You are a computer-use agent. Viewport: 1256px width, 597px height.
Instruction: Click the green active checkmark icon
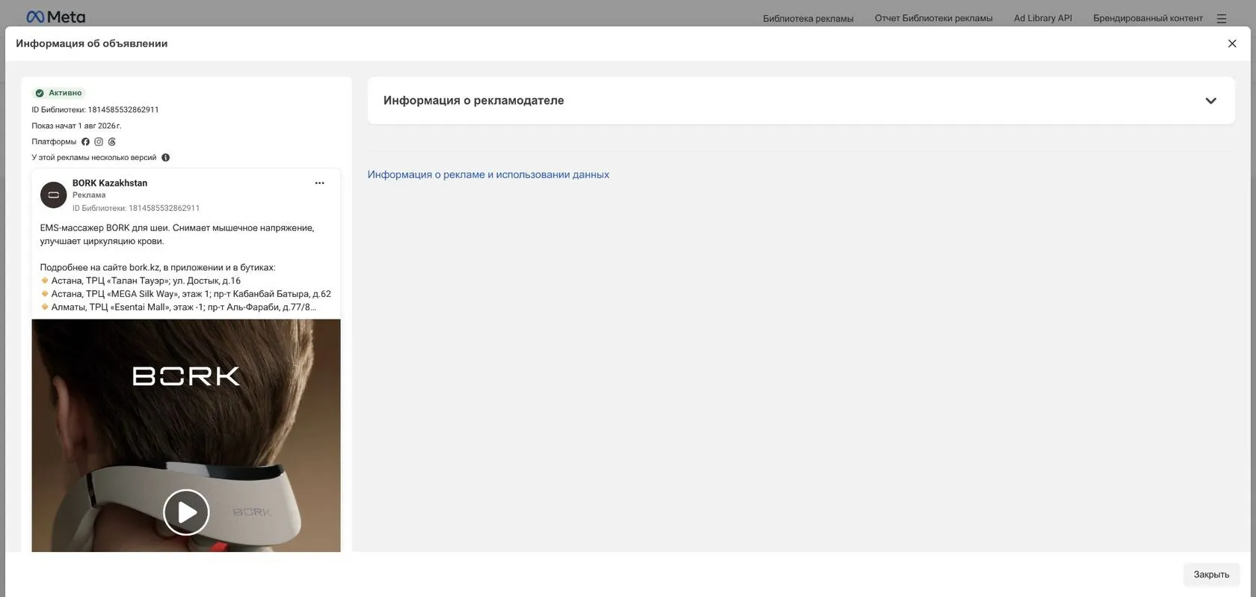point(40,94)
